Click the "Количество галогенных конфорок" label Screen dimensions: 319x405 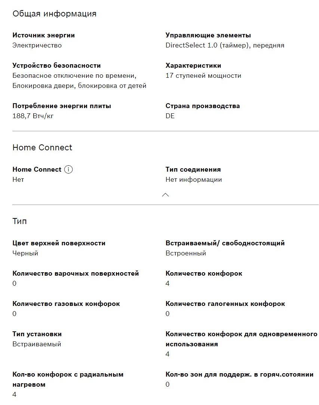(x=225, y=304)
